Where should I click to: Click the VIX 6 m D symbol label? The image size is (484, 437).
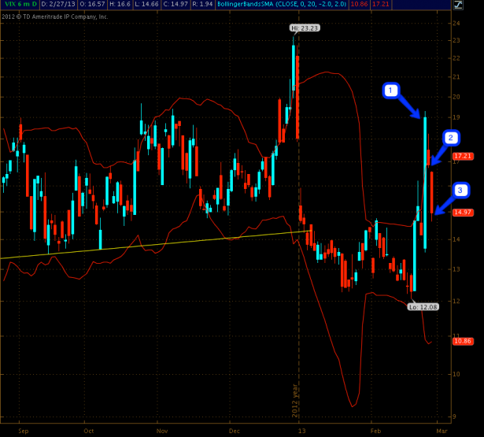point(19,5)
